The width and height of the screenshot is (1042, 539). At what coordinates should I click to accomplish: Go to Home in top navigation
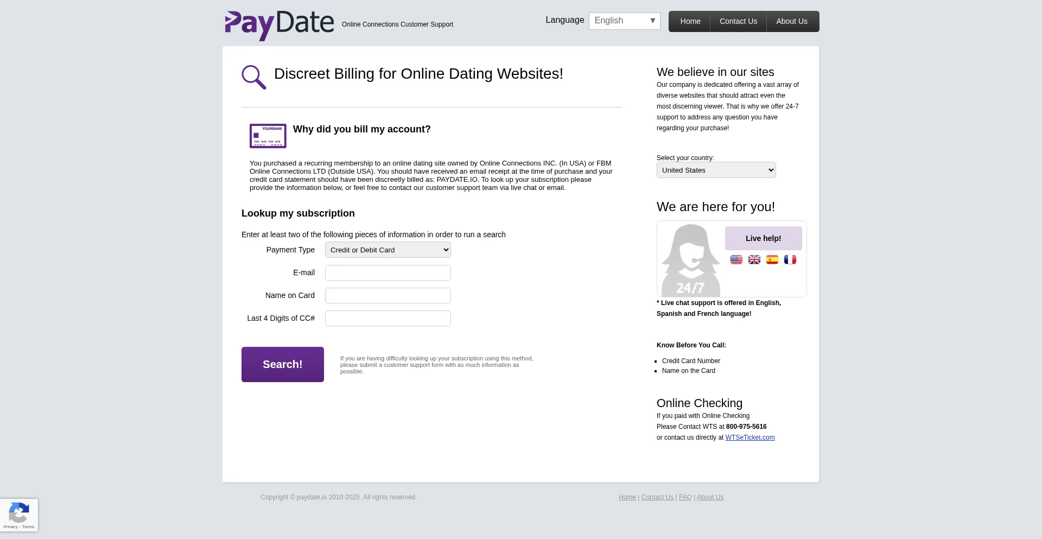pyautogui.click(x=690, y=21)
